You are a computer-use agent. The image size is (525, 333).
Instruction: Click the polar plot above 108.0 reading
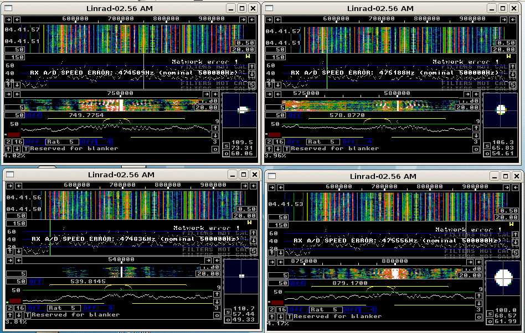pyautogui.click(x=503, y=278)
